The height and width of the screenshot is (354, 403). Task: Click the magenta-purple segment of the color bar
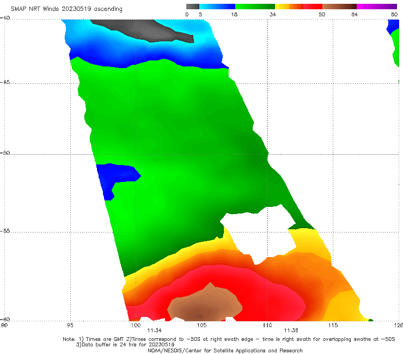(377, 7)
